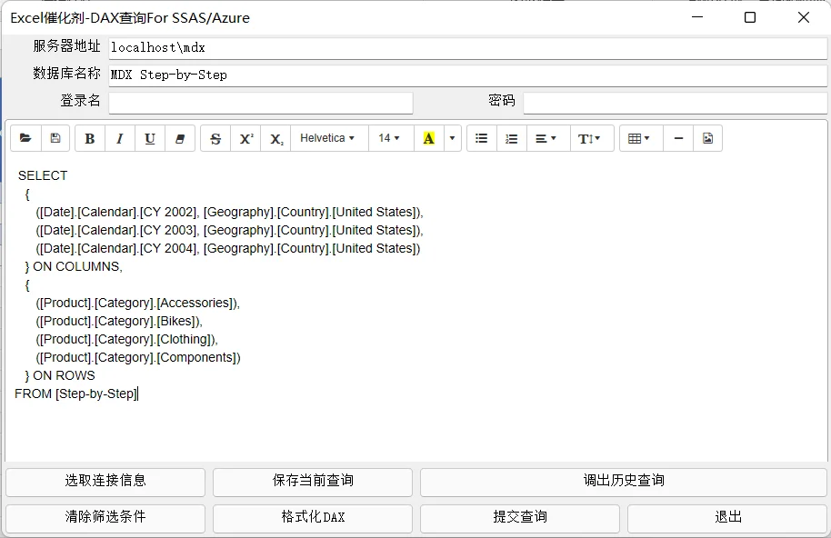Open the font size 14 dropdown
Screen dimensions: 831x538
pyautogui.click(x=391, y=138)
